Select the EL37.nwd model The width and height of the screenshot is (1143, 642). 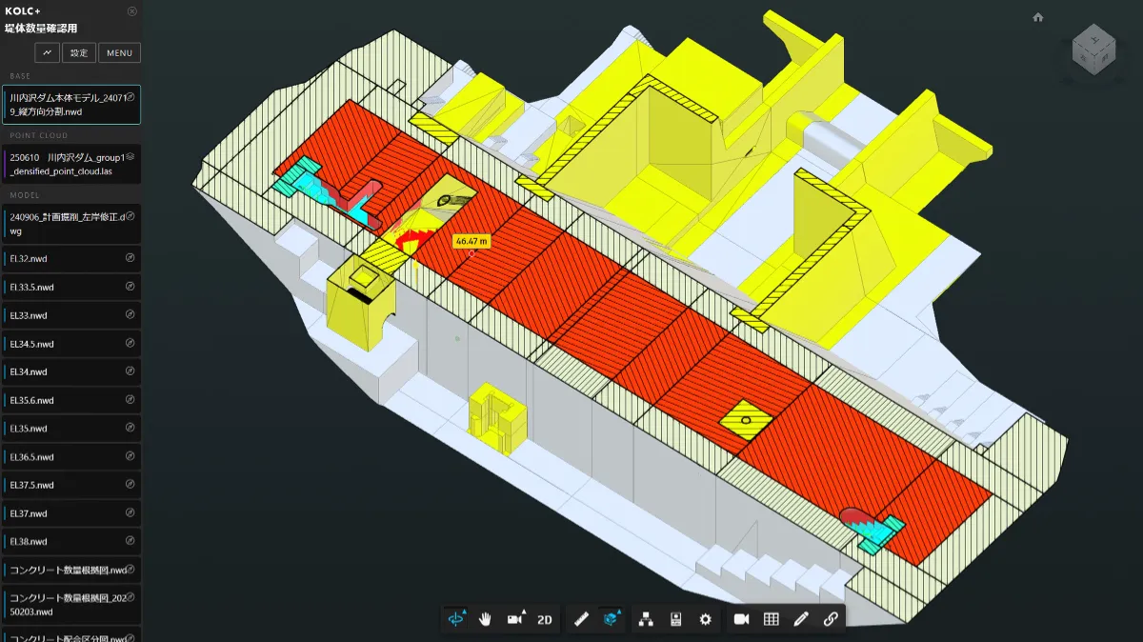[x=71, y=513]
